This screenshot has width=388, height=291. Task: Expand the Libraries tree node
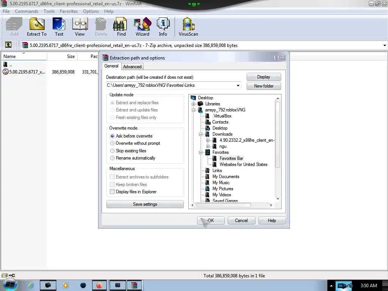(x=194, y=104)
